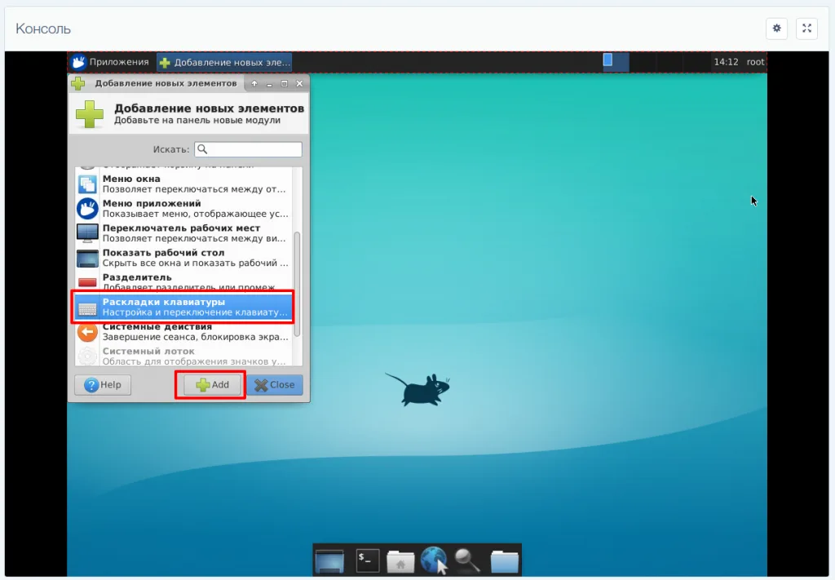Launch web browser from bottom dock

435,560
